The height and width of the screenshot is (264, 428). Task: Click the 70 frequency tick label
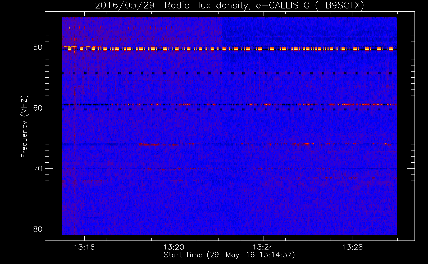coord(38,168)
